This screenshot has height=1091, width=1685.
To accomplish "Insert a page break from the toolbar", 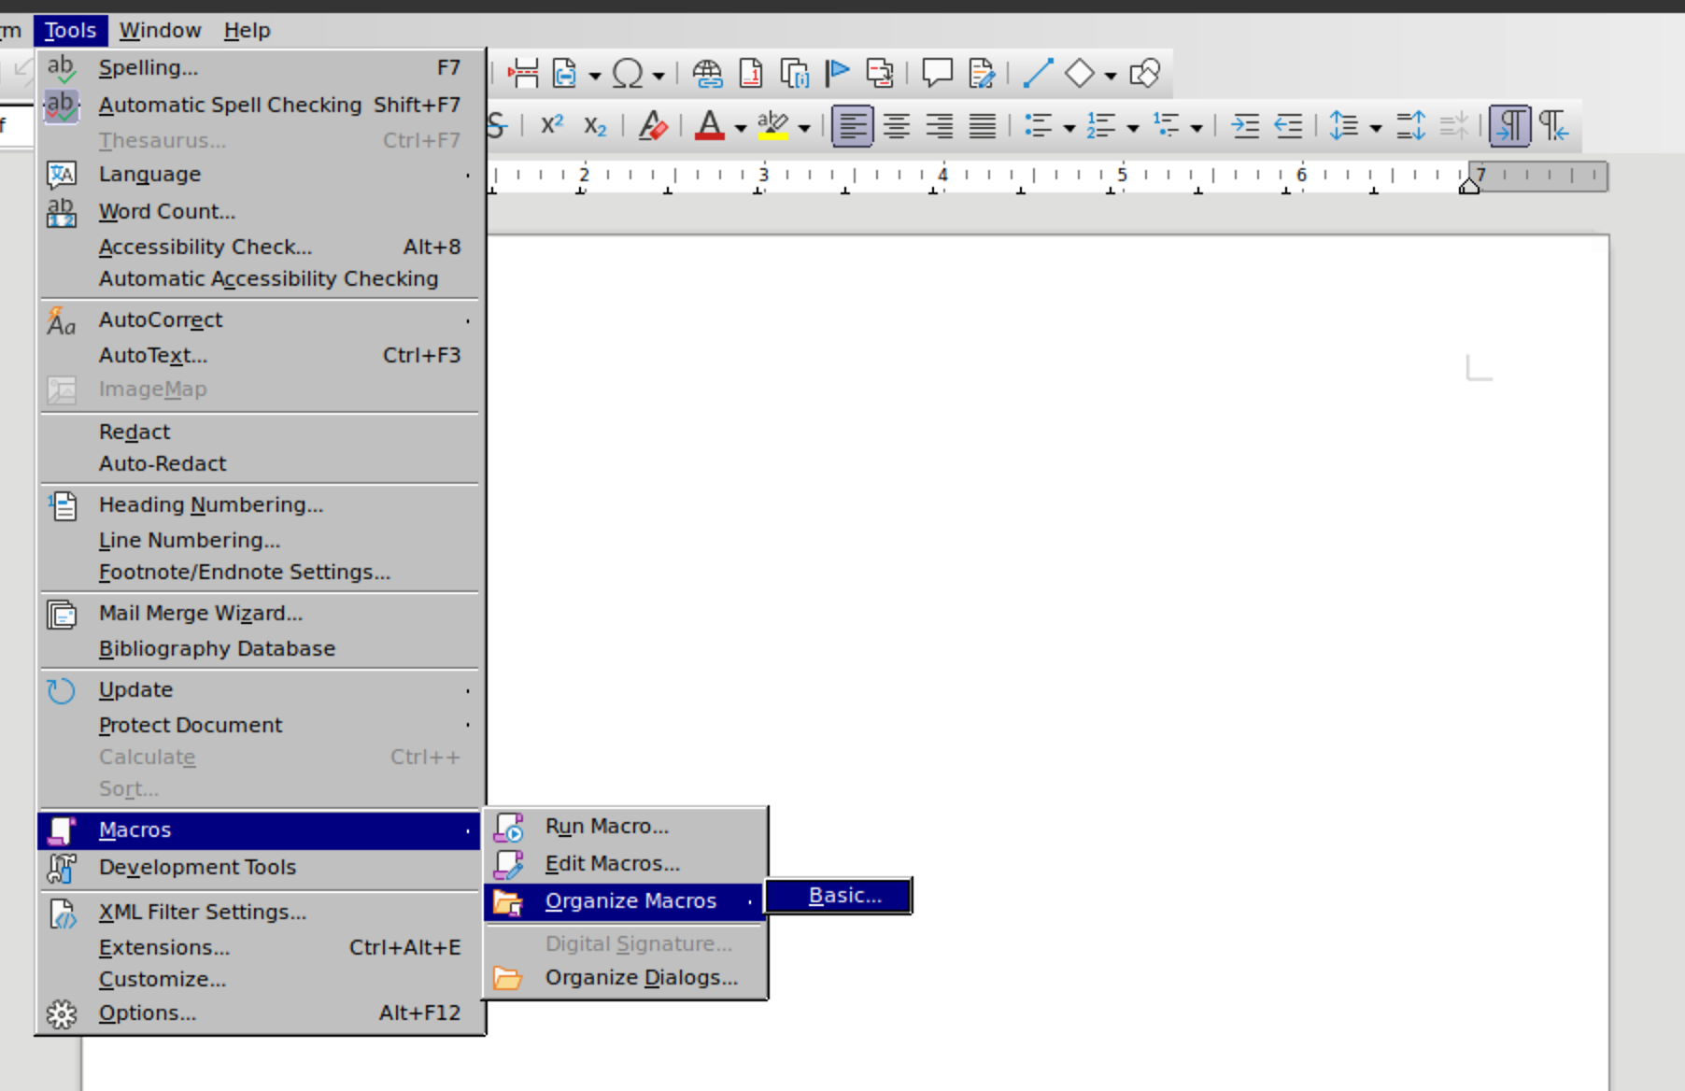I will 523,73.
